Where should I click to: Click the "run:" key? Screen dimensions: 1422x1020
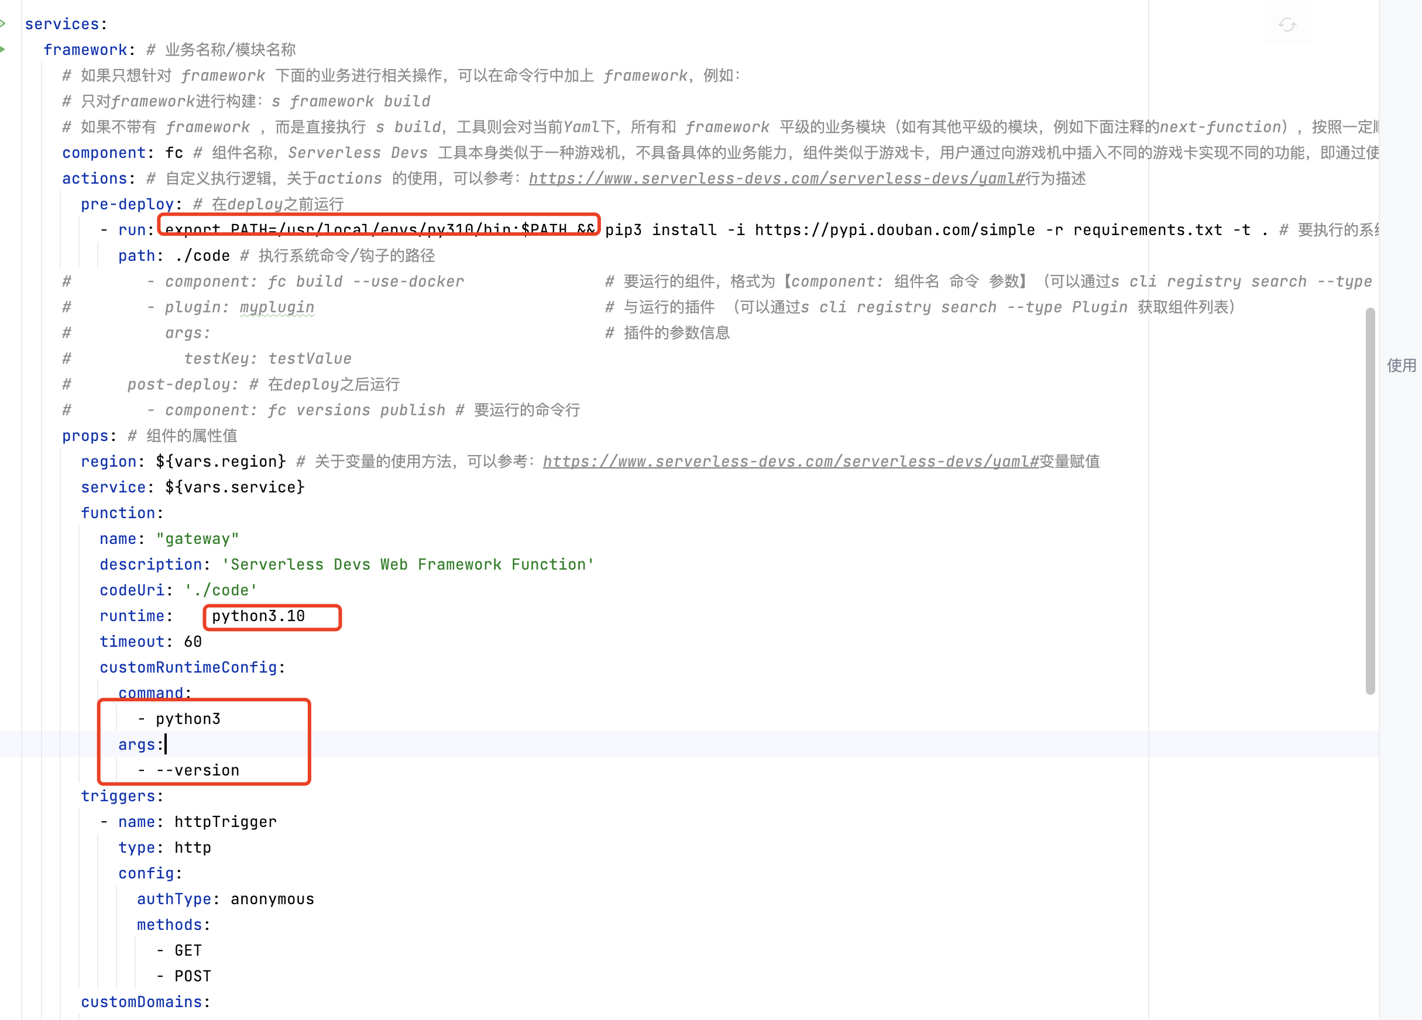(x=136, y=230)
